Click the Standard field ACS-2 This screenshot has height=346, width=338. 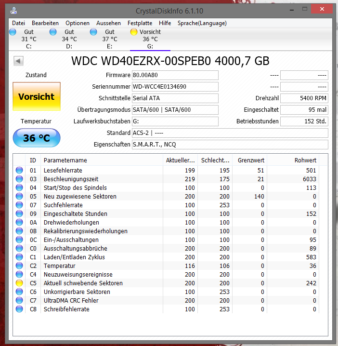tap(230, 133)
